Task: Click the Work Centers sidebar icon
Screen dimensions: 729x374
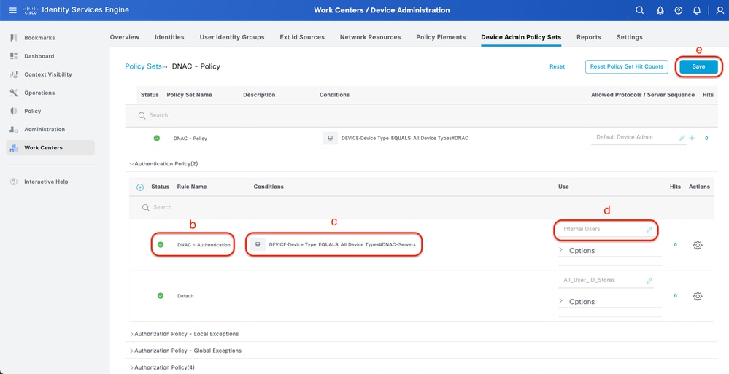Action: 13,148
